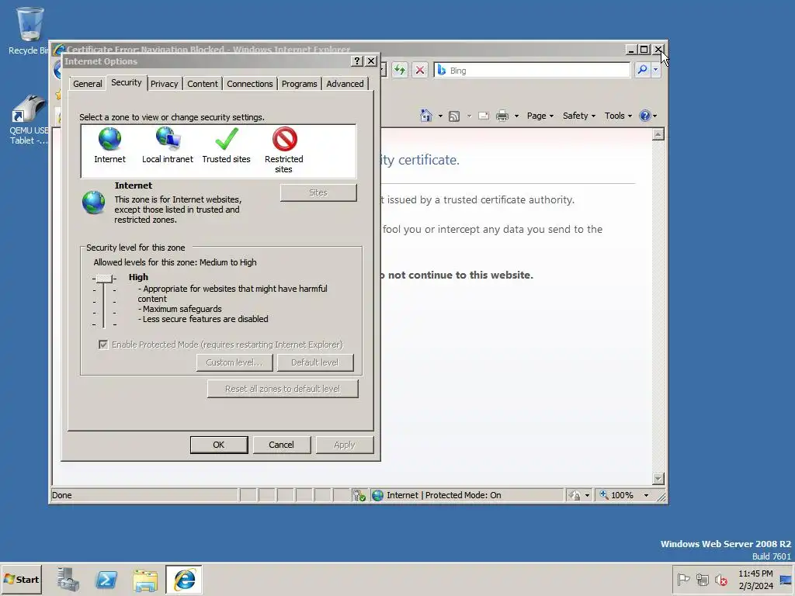Click the help question mark in Internet Options
Screen dimensions: 795x596
pos(357,61)
